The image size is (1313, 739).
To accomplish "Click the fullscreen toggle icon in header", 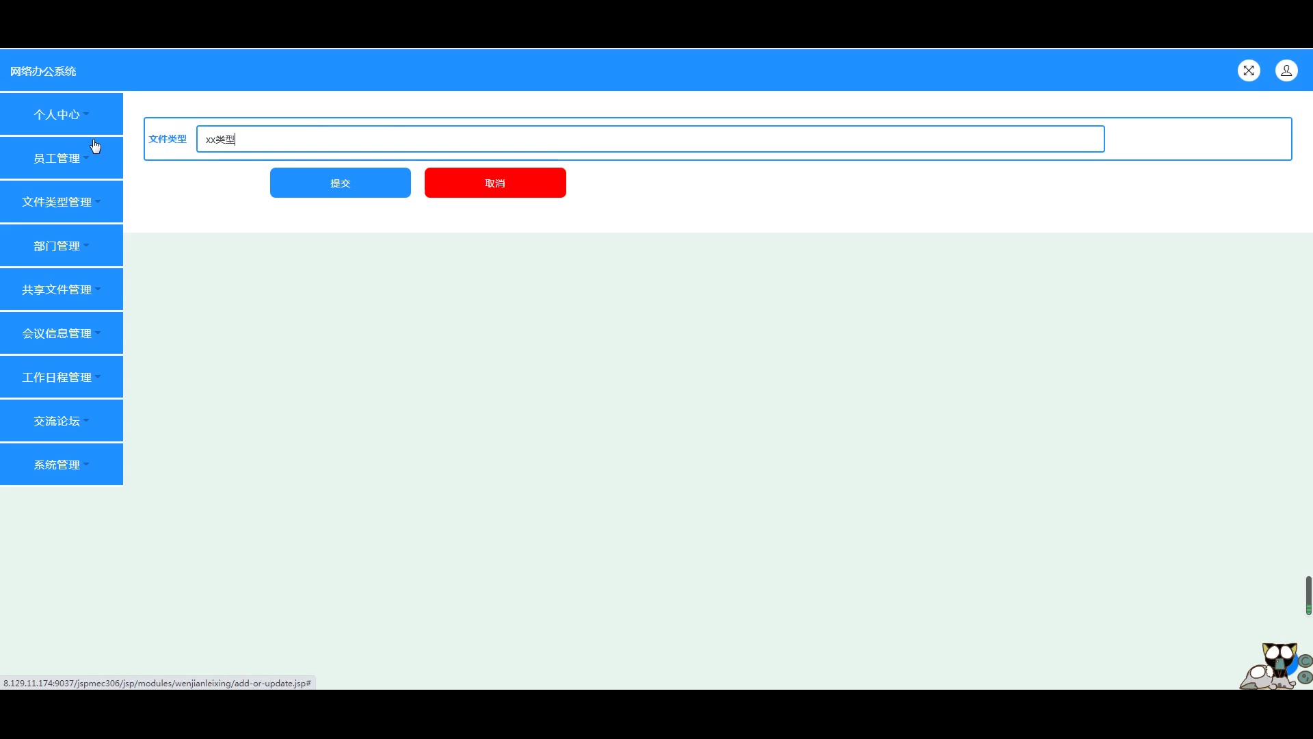I will coord(1249,70).
